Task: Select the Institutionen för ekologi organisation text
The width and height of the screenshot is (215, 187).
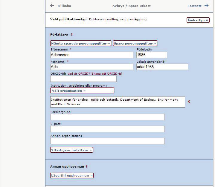Action: click(x=118, y=102)
